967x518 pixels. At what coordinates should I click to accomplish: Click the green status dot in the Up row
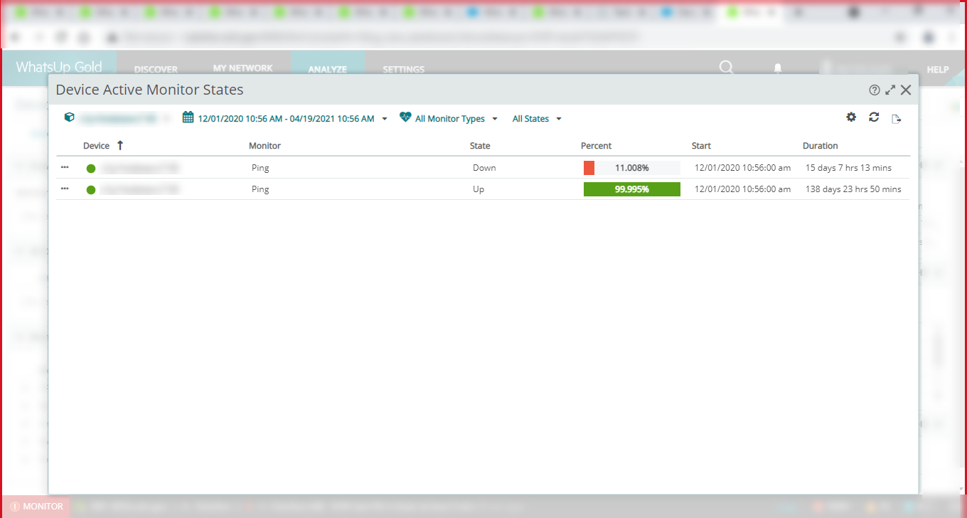coord(91,190)
